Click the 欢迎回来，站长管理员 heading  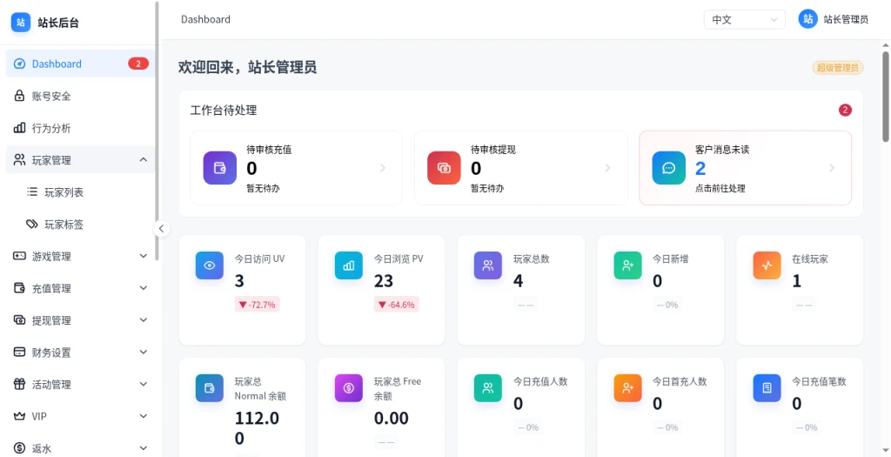(x=247, y=68)
